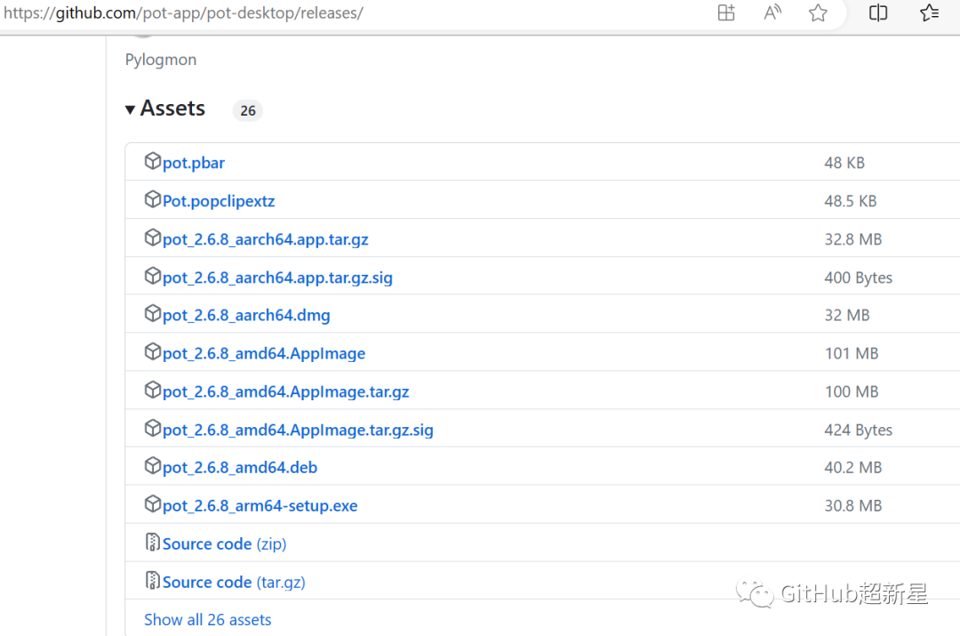
Task: Open pot_2.6.8_amd64.AppImage.tar.gz.sig link
Action: click(x=298, y=431)
